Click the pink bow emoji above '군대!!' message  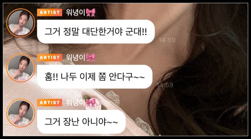click(91, 12)
